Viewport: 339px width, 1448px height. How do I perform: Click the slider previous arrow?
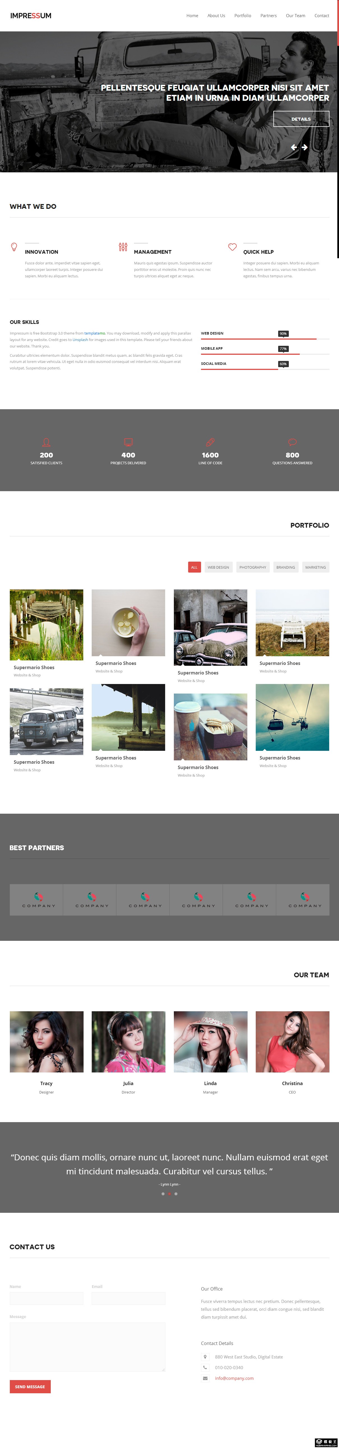click(294, 147)
